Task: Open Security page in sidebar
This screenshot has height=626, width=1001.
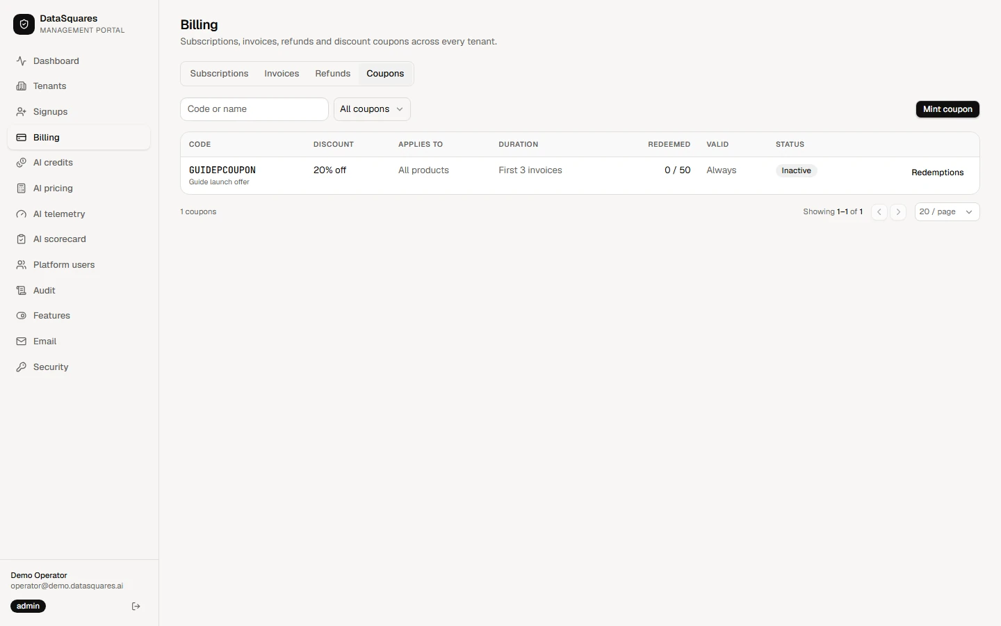Action: (x=79, y=367)
